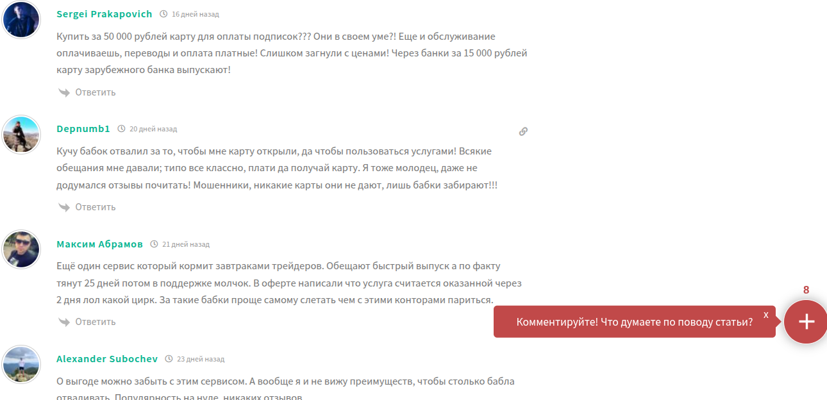The image size is (827, 400).
Task: Reply to Максим Абрамов via Ответить
Action: coord(96,322)
